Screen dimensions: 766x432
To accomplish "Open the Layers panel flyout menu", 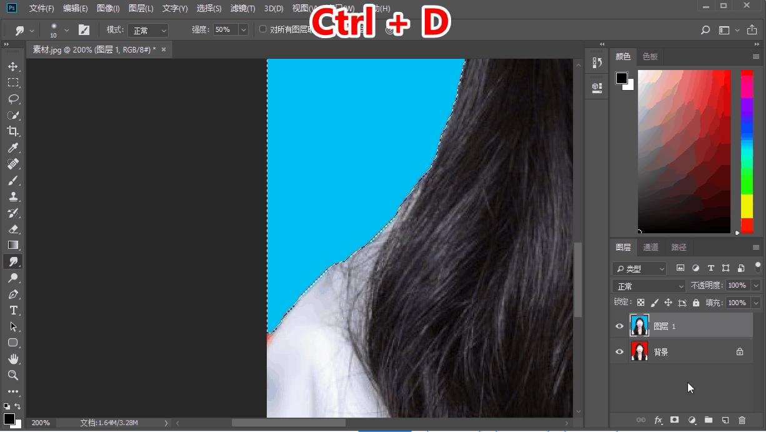I will tap(756, 247).
